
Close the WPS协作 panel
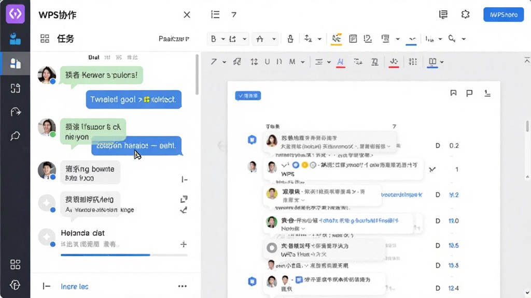(187, 15)
